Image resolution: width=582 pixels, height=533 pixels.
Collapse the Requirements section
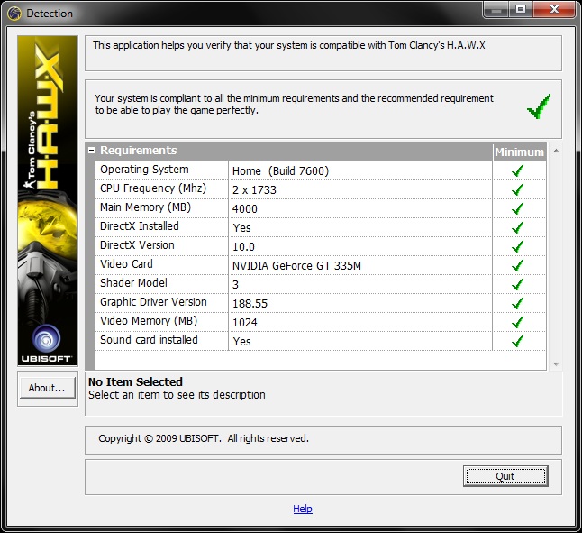pos(91,151)
